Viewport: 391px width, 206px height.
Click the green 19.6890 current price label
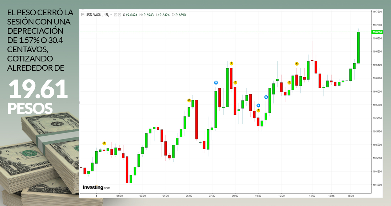(x=377, y=32)
